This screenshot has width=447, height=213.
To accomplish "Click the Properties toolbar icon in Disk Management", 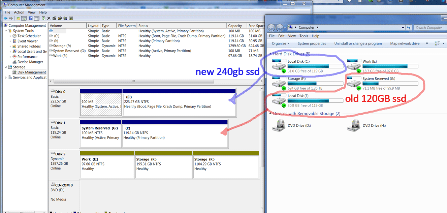I will point(55,18).
